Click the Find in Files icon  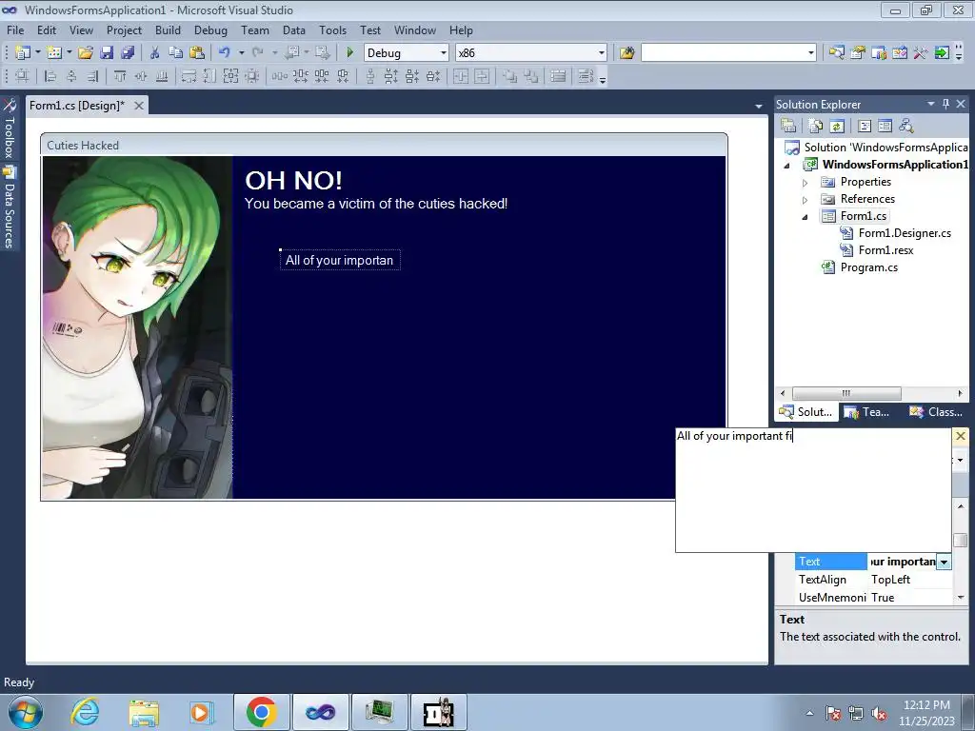[627, 53]
